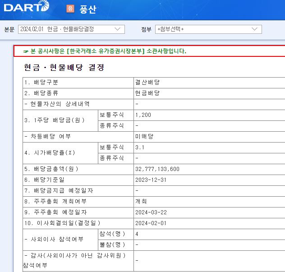Click the 풍산 company name
The image size is (285, 272).
[88, 9]
